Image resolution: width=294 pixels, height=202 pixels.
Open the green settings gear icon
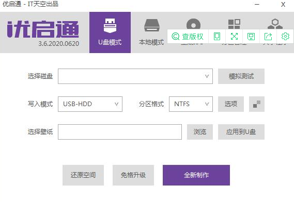point(285,37)
